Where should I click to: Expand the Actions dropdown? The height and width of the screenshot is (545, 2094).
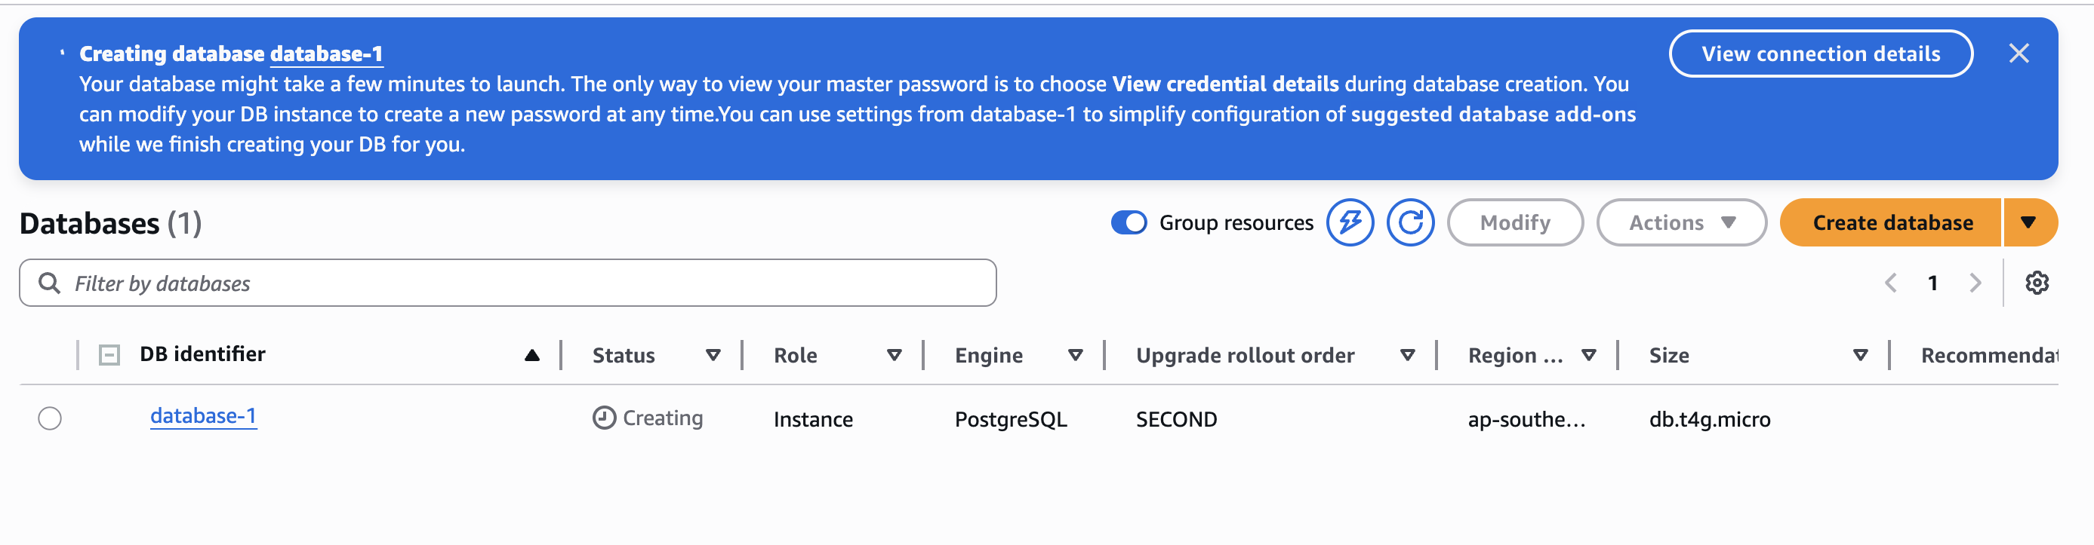1681,222
